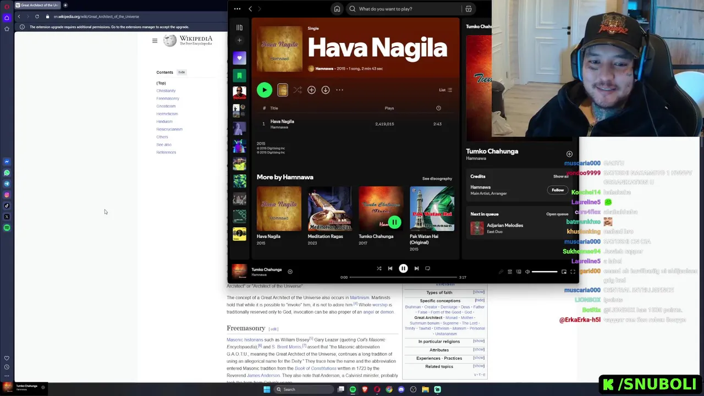Toggle the queue panel icon
Viewport: 704px width, 396px height.
(x=510, y=272)
